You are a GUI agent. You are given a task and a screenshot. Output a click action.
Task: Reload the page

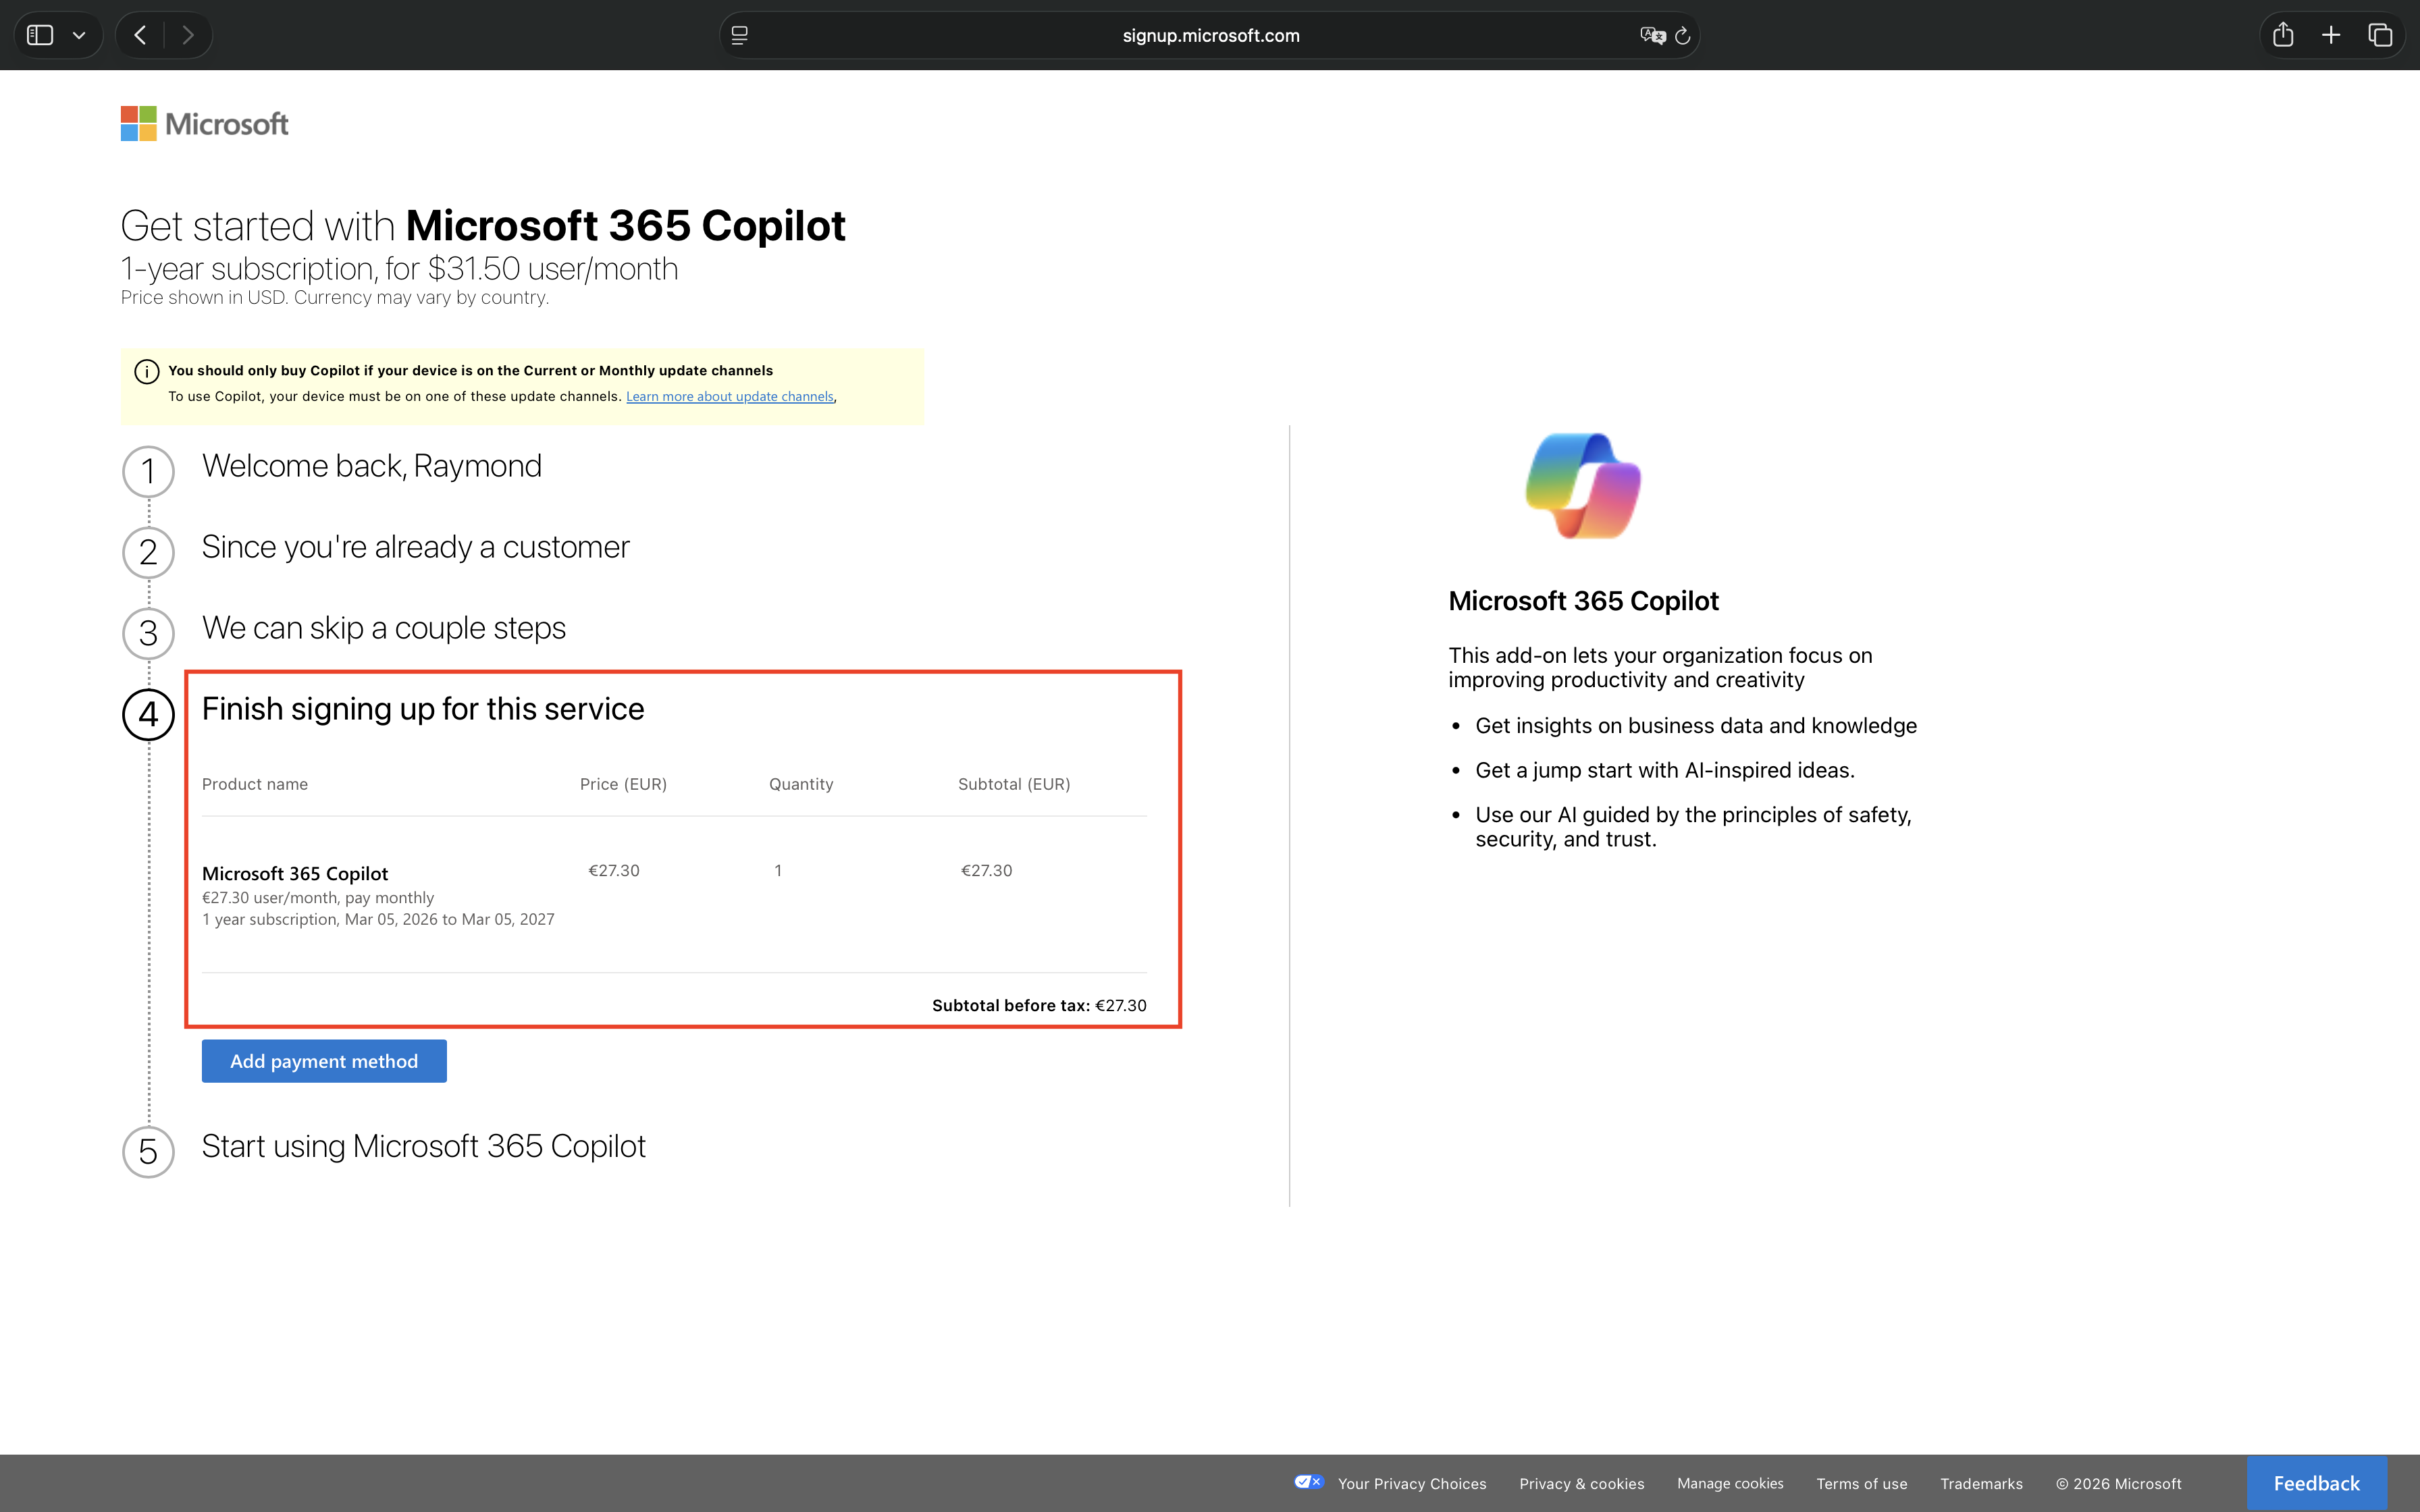(1683, 35)
